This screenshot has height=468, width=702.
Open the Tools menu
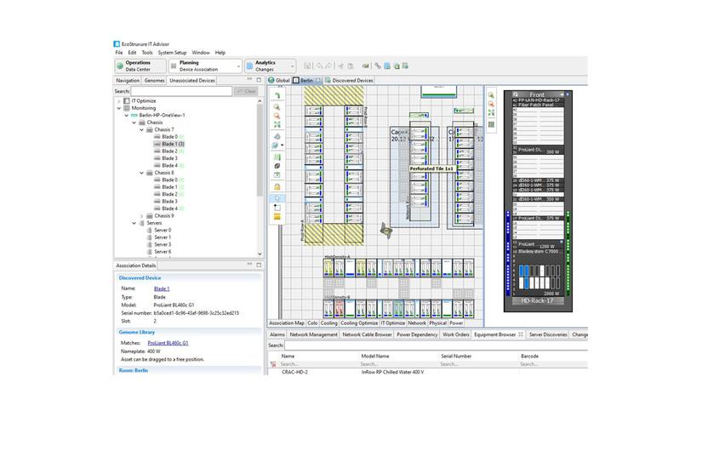click(147, 53)
